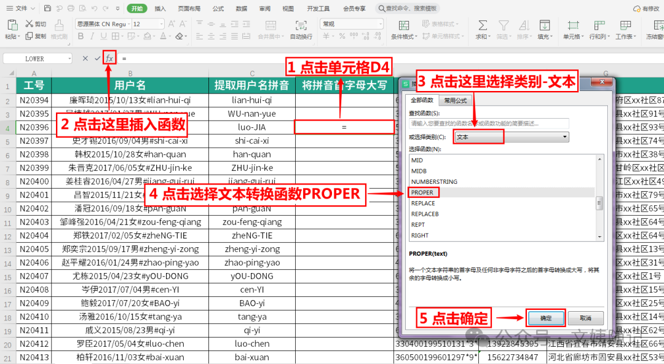Open the font color picker (A icon)
The width and height of the screenshot is (664, 364).
point(163,36)
